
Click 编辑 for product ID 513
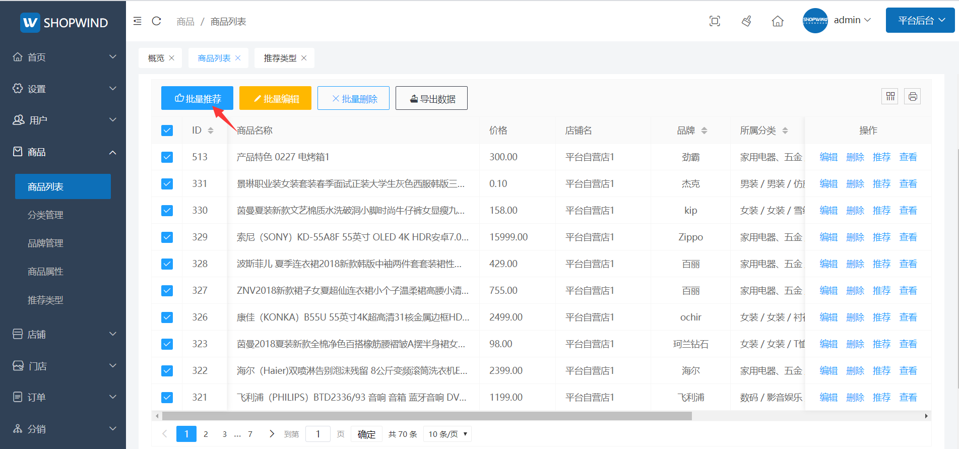click(828, 157)
